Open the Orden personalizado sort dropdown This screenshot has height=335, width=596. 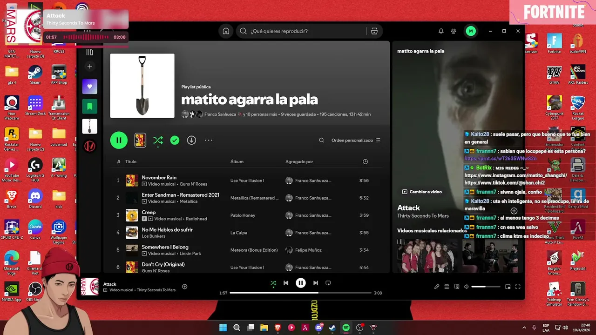point(356,140)
